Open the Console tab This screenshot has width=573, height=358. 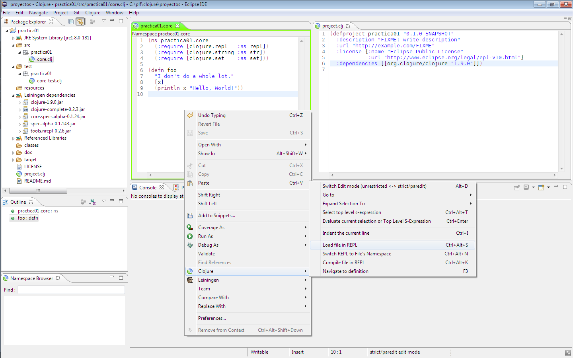148,188
